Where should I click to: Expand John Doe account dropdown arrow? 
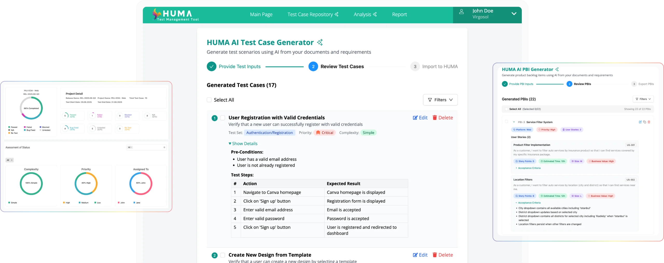pyautogui.click(x=514, y=14)
